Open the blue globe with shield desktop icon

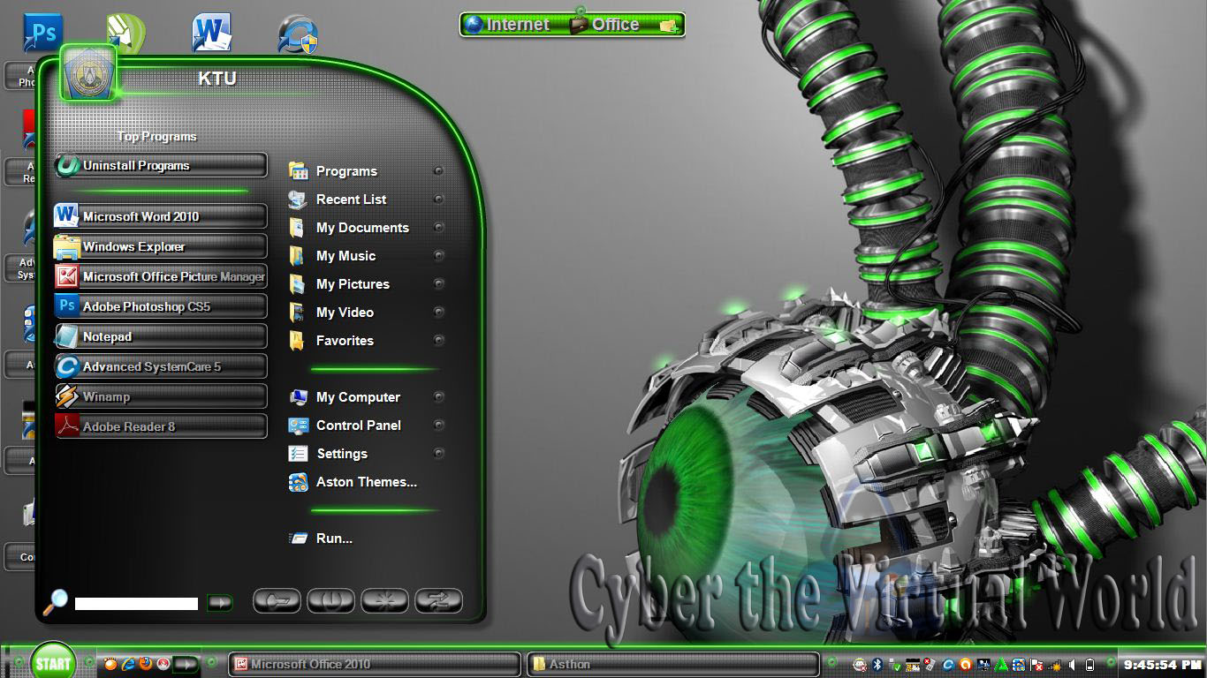(x=297, y=35)
